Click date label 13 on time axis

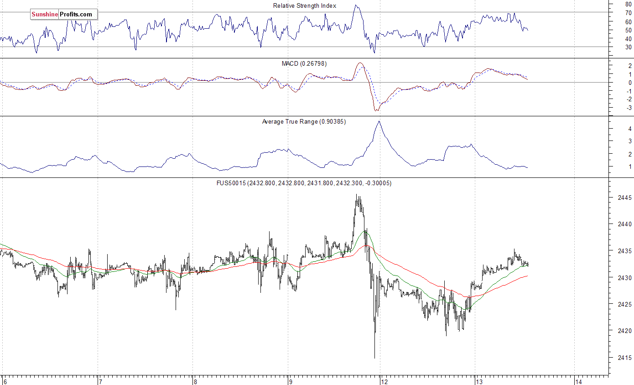(x=479, y=382)
